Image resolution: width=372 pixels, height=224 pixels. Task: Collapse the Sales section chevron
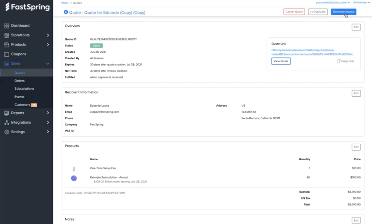tap(48, 63)
